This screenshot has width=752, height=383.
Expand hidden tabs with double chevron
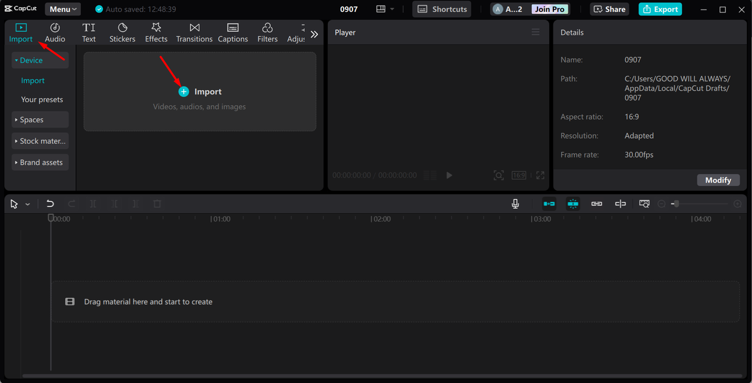point(314,34)
